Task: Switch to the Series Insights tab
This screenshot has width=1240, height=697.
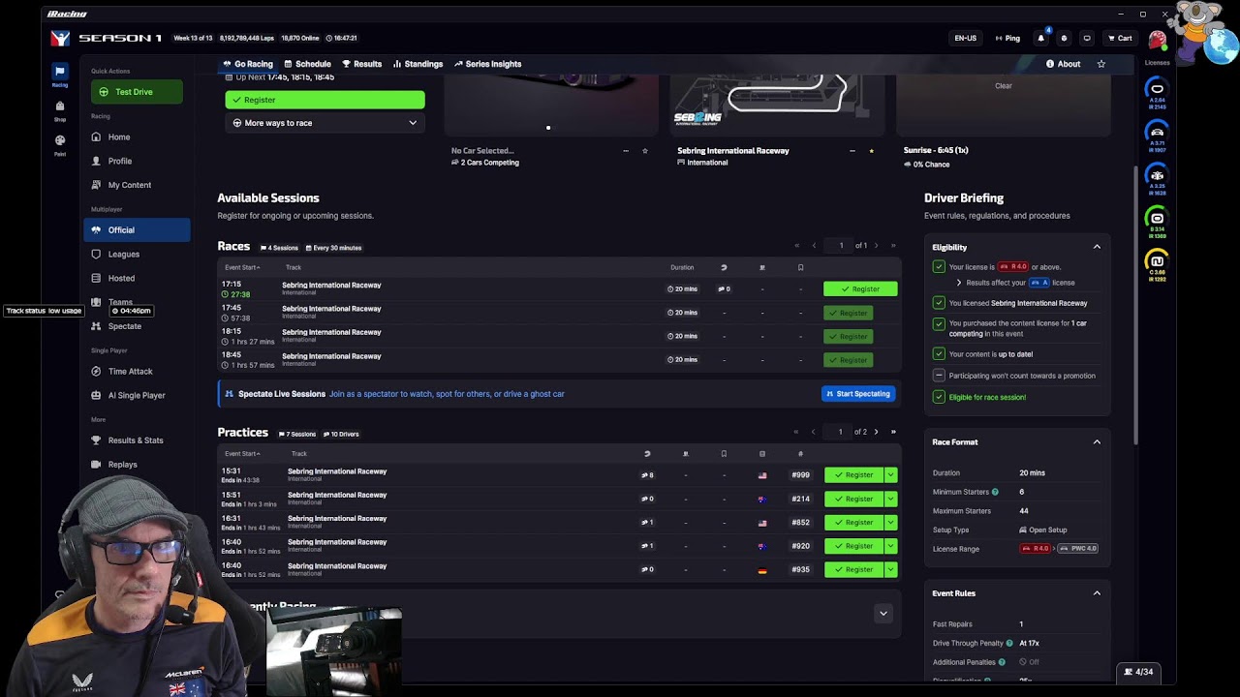Action: (487, 64)
